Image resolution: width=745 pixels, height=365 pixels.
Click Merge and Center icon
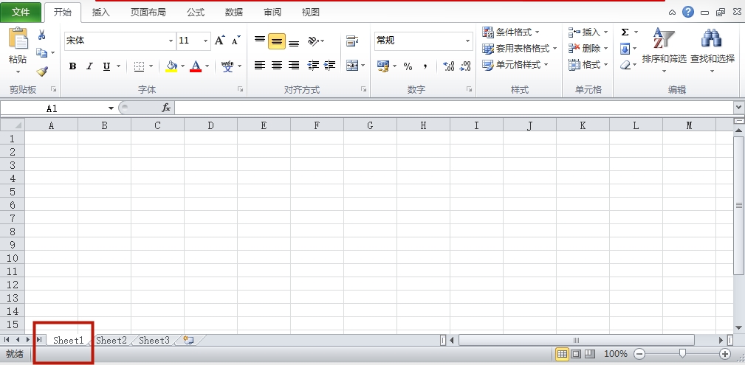tap(352, 66)
